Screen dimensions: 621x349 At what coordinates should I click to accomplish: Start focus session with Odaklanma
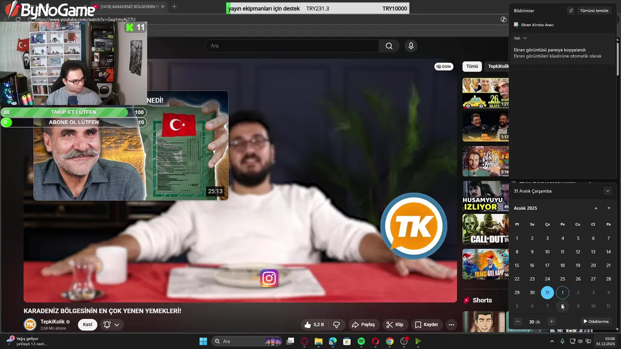coord(596,321)
